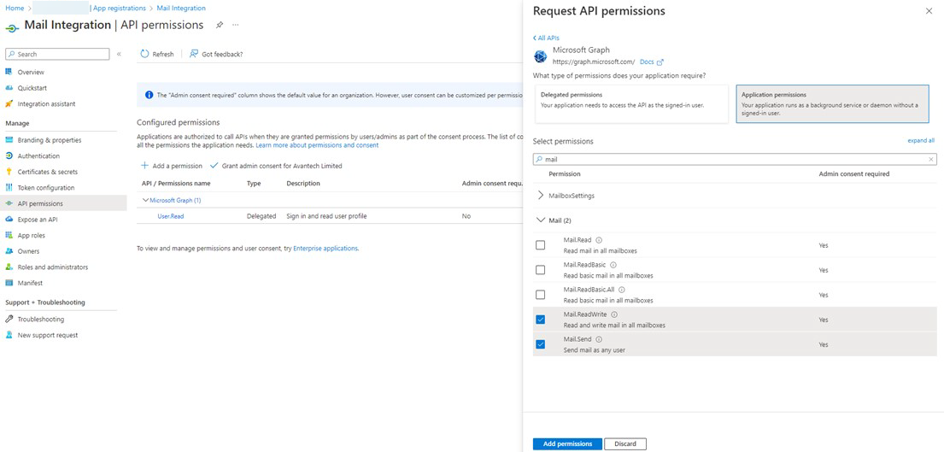
Task: Uncheck the Mail.ReadWrite permission checkbox
Action: click(540, 320)
